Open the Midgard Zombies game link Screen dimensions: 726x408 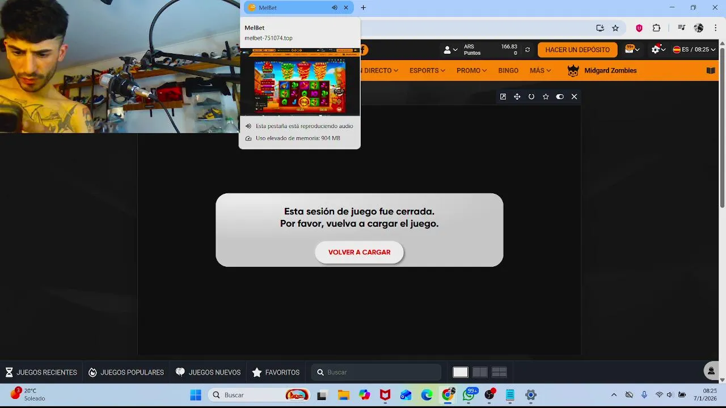click(602, 71)
